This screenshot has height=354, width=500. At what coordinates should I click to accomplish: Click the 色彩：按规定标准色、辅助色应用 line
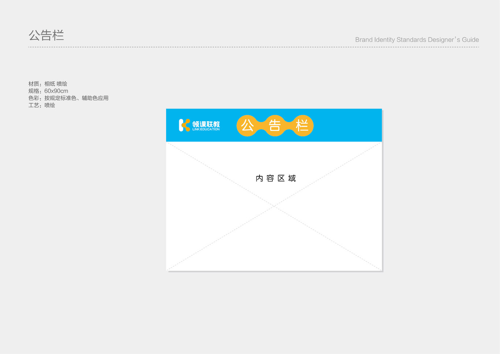coord(68,98)
